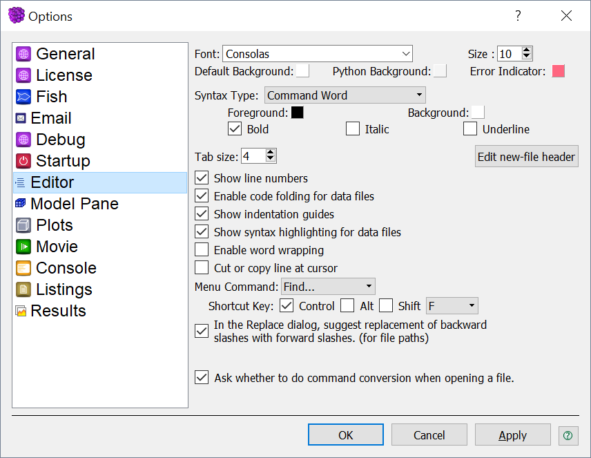Click the Listings document icon
Image resolution: width=591 pixels, height=458 pixels.
pyautogui.click(x=23, y=289)
